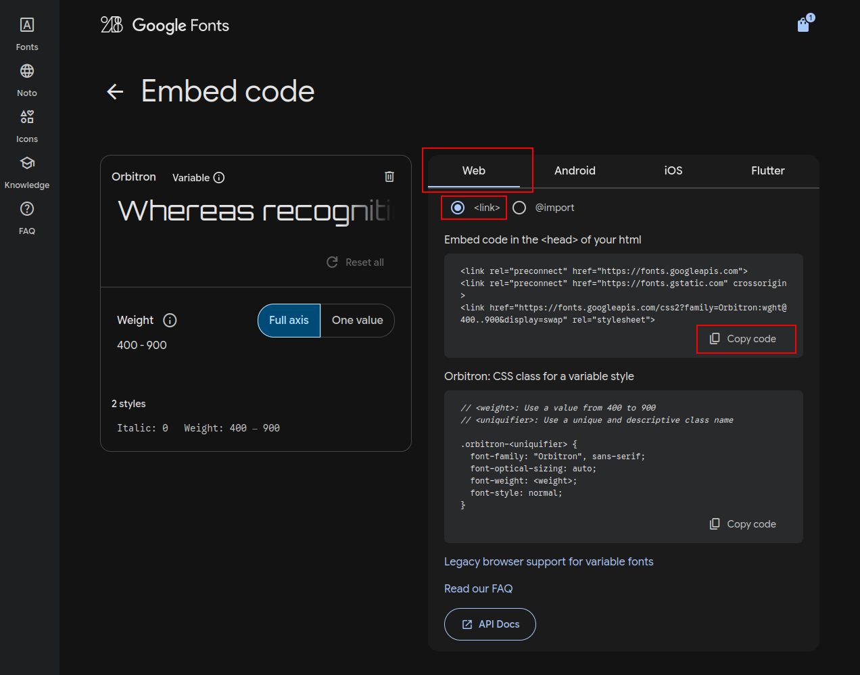Open the shopping bag selection icon

[x=804, y=24]
